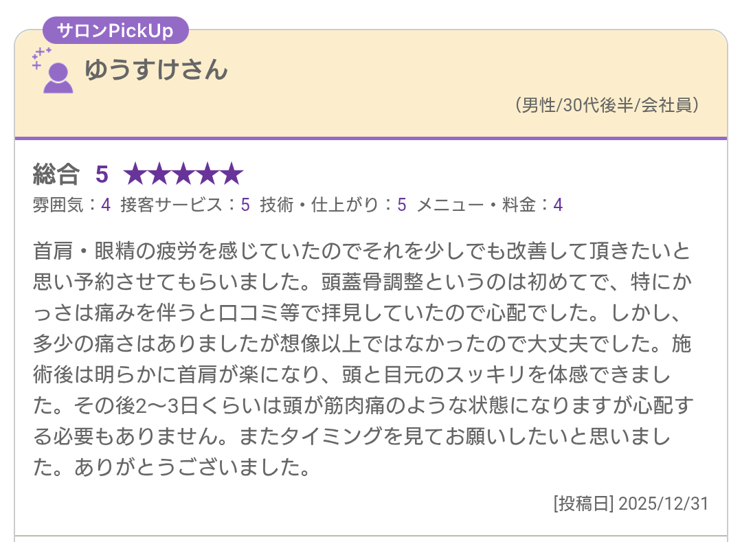Click the メニュー・料金 rating of 4
742x542 pixels.
click(558, 205)
